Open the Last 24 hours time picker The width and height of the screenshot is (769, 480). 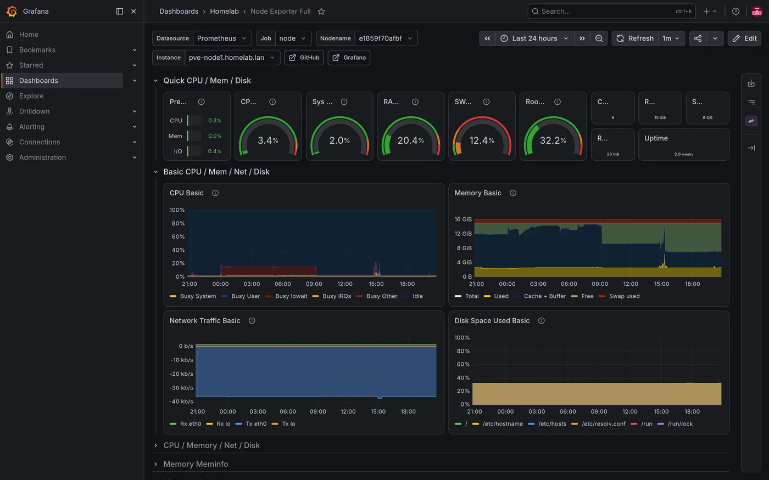tap(534, 38)
